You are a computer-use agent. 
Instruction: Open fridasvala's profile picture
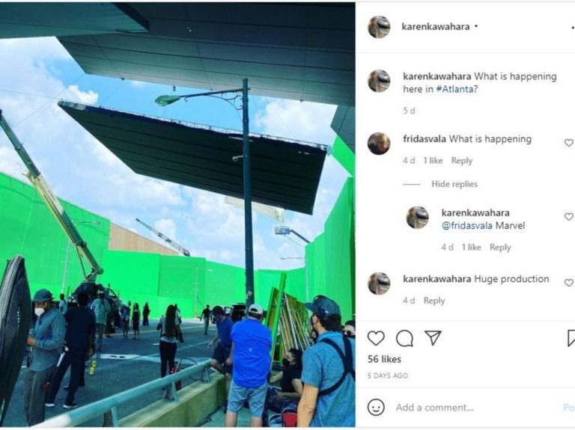379,144
